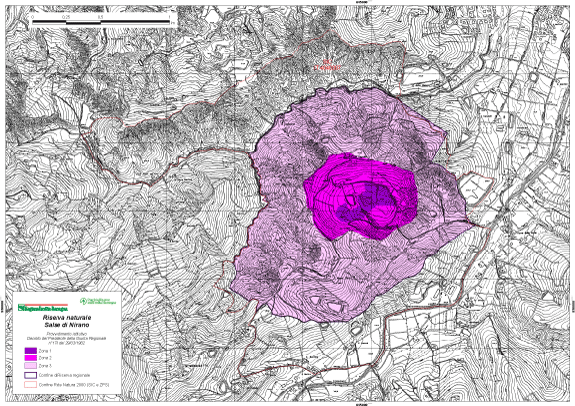Click the green tree parks logo in legend
This screenshot has height=406, width=575.
pos(98,301)
